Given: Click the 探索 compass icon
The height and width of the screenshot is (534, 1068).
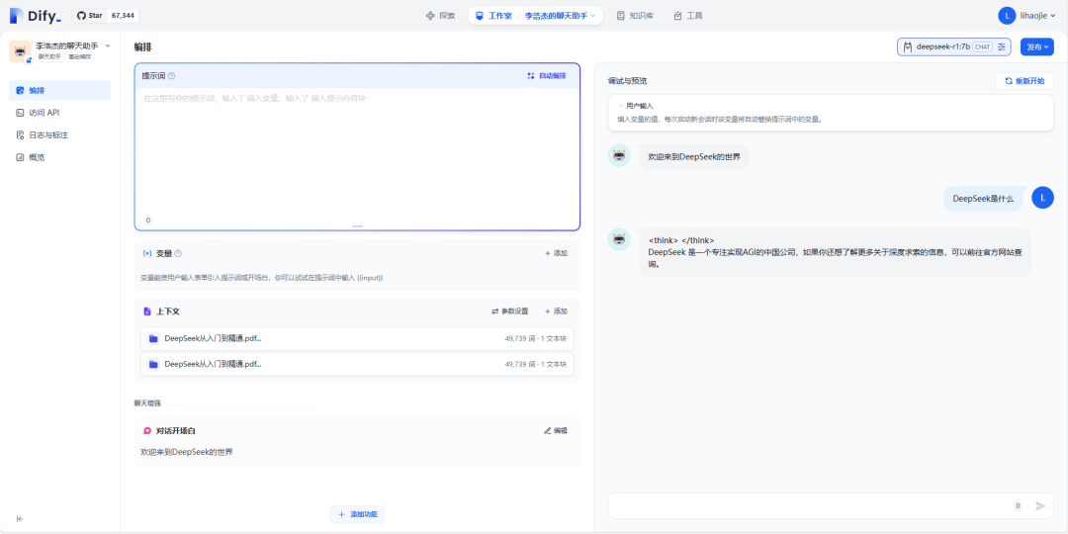Looking at the screenshot, I should (430, 16).
